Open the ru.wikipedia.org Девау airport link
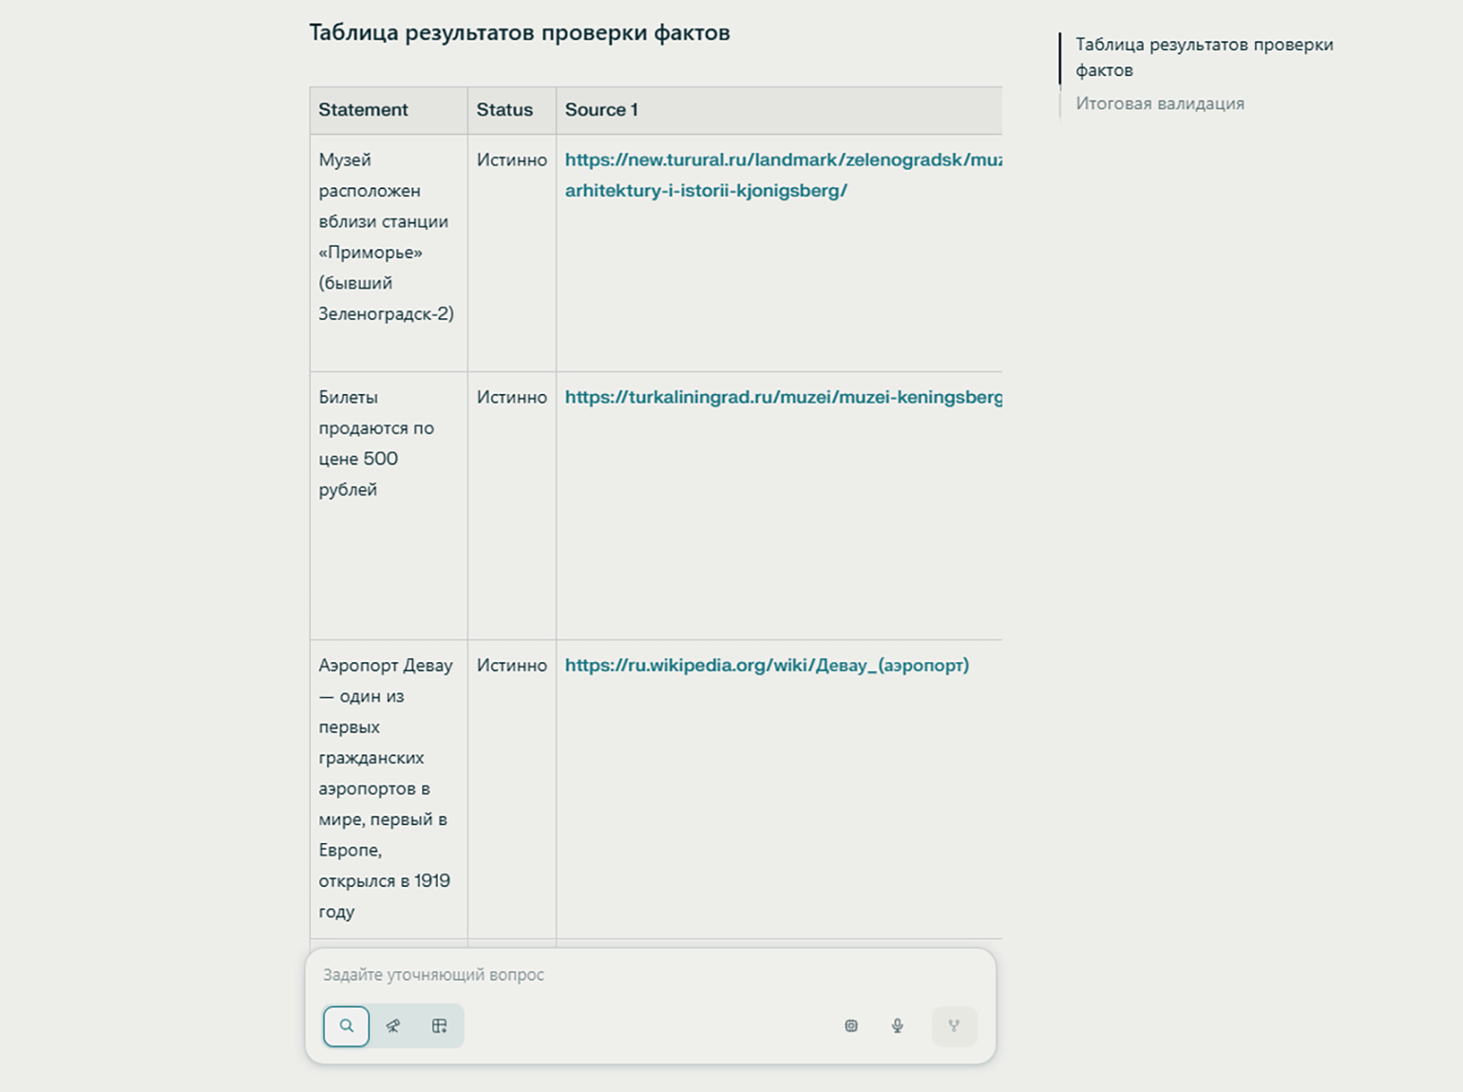Screen dimensions: 1463x1092 click(x=767, y=666)
